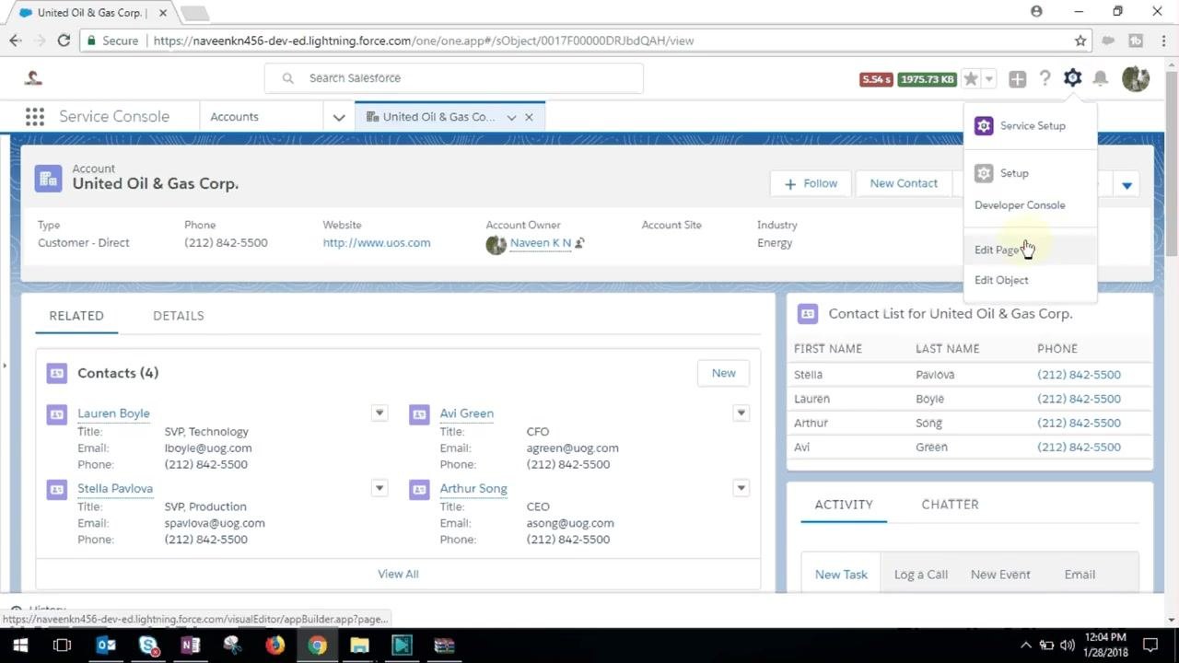Click Avi Green contact icon

(x=419, y=414)
